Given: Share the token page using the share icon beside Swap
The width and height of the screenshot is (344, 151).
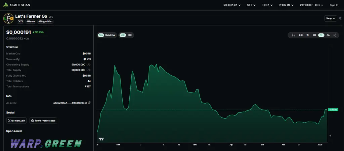Looking at the screenshot, I should [x=340, y=18].
